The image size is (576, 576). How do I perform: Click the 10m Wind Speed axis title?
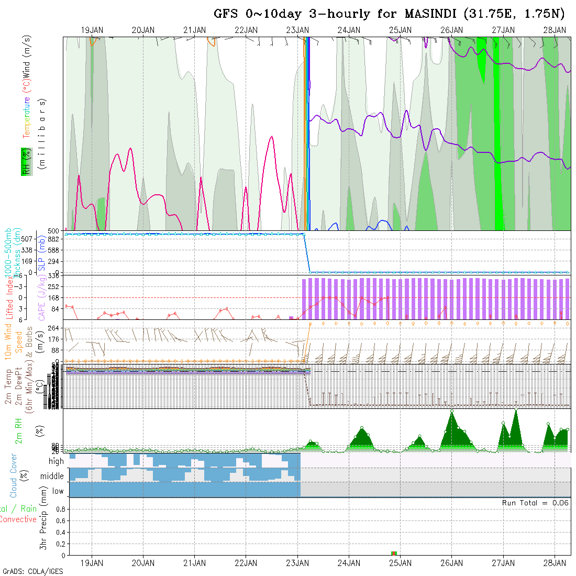(13, 343)
